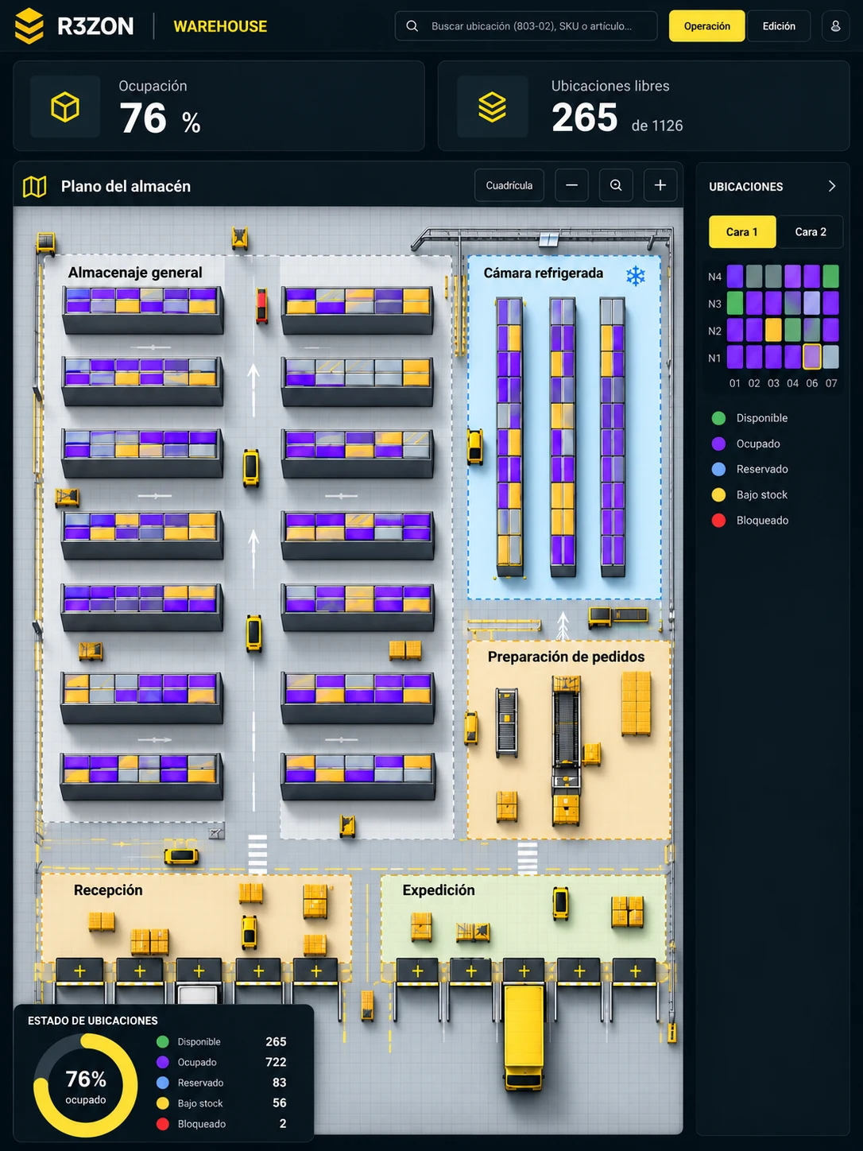Click the layers icon in Ubicaciones libres card
863x1151 pixels.
pos(492,107)
